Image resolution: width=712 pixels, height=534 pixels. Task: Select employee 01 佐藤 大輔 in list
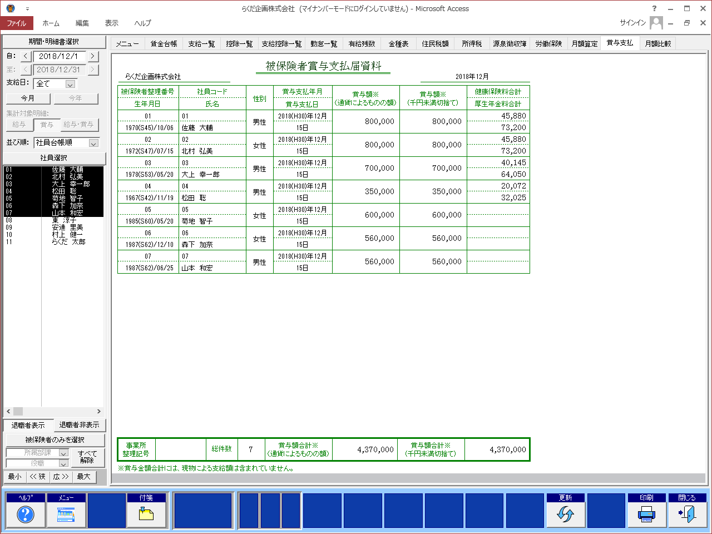click(x=53, y=170)
